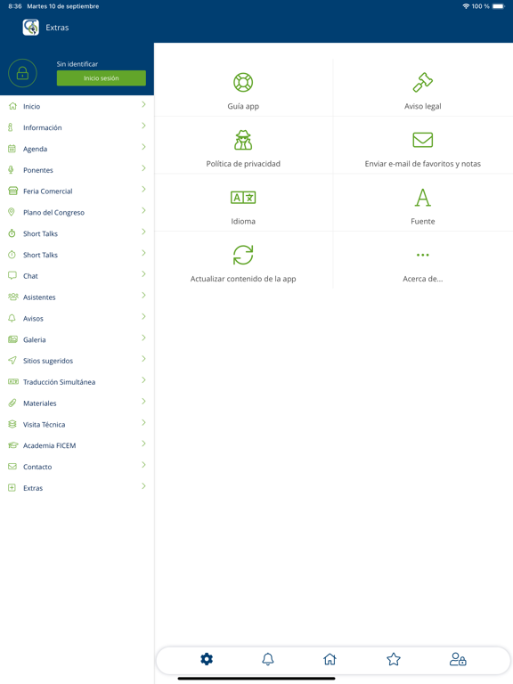This screenshot has width=513, height=684.
Task: Open the Plano del Congreso menu label
Action: [x=53, y=213]
